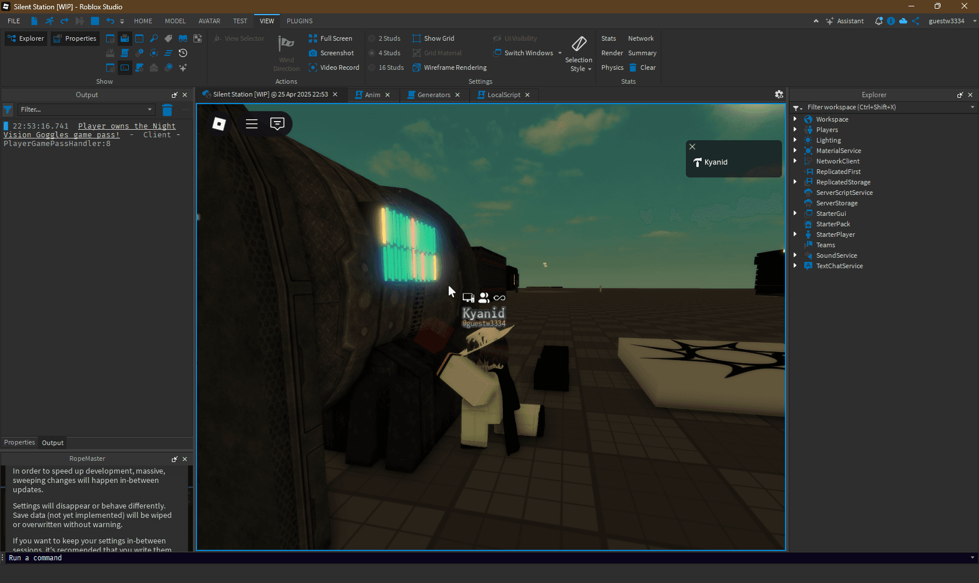Image resolution: width=979 pixels, height=583 pixels.
Task: Close the Kyanid player list popup
Action: pos(692,147)
